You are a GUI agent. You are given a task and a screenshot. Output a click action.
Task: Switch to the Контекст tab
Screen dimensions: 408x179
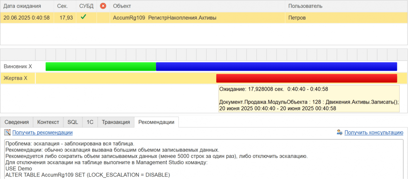pyautogui.click(x=48, y=122)
